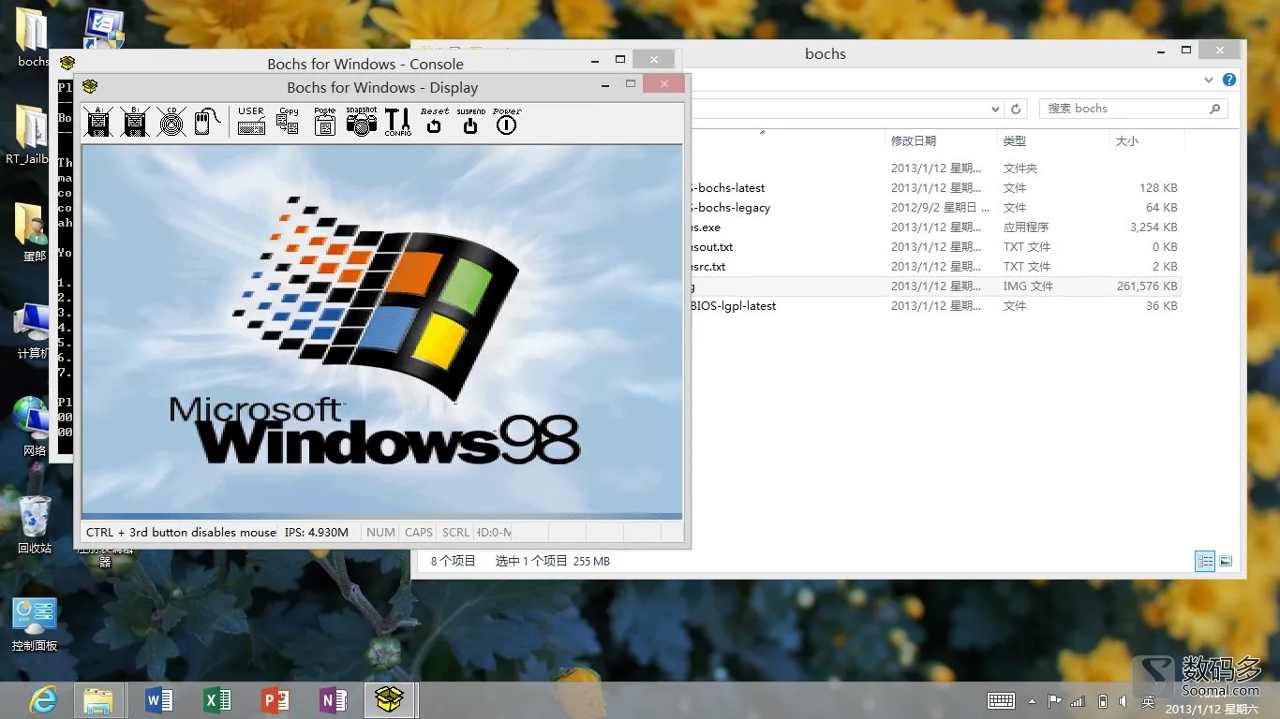
Task: Launch Excel from the taskbar
Action: coord(217,699)
